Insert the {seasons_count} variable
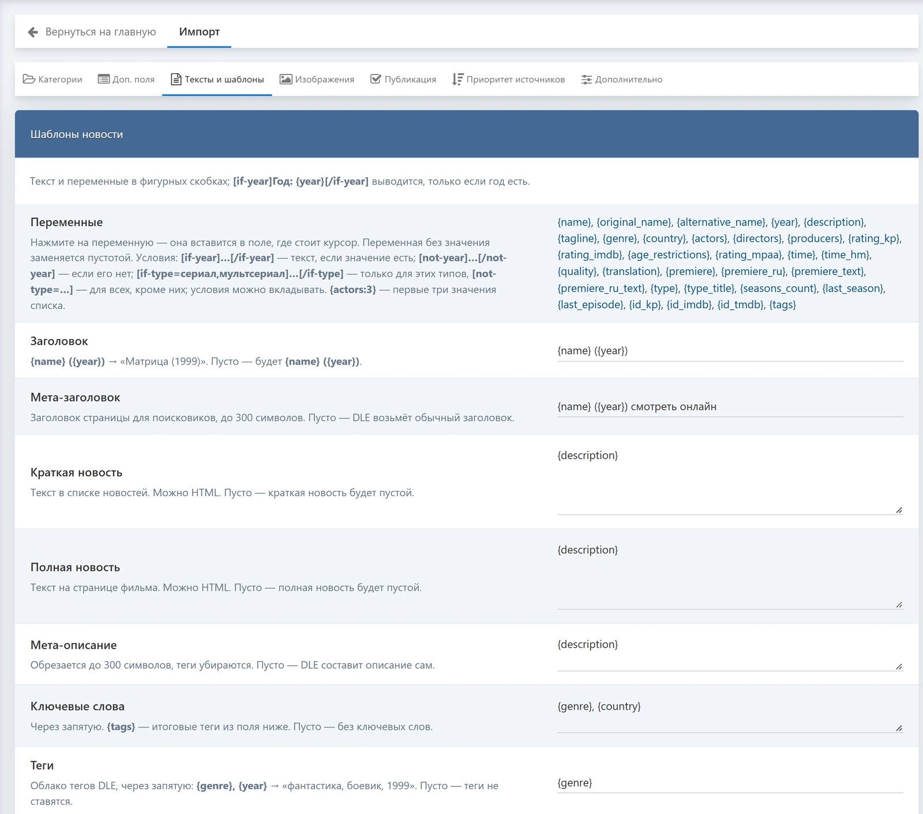Image resolution: width=923 pixels, height=814 pixels. (779, 288)
